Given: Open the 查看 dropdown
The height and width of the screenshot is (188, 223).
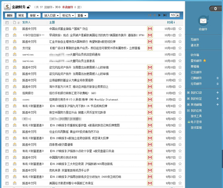Looking at the screenshot, I should pos(82,16).
